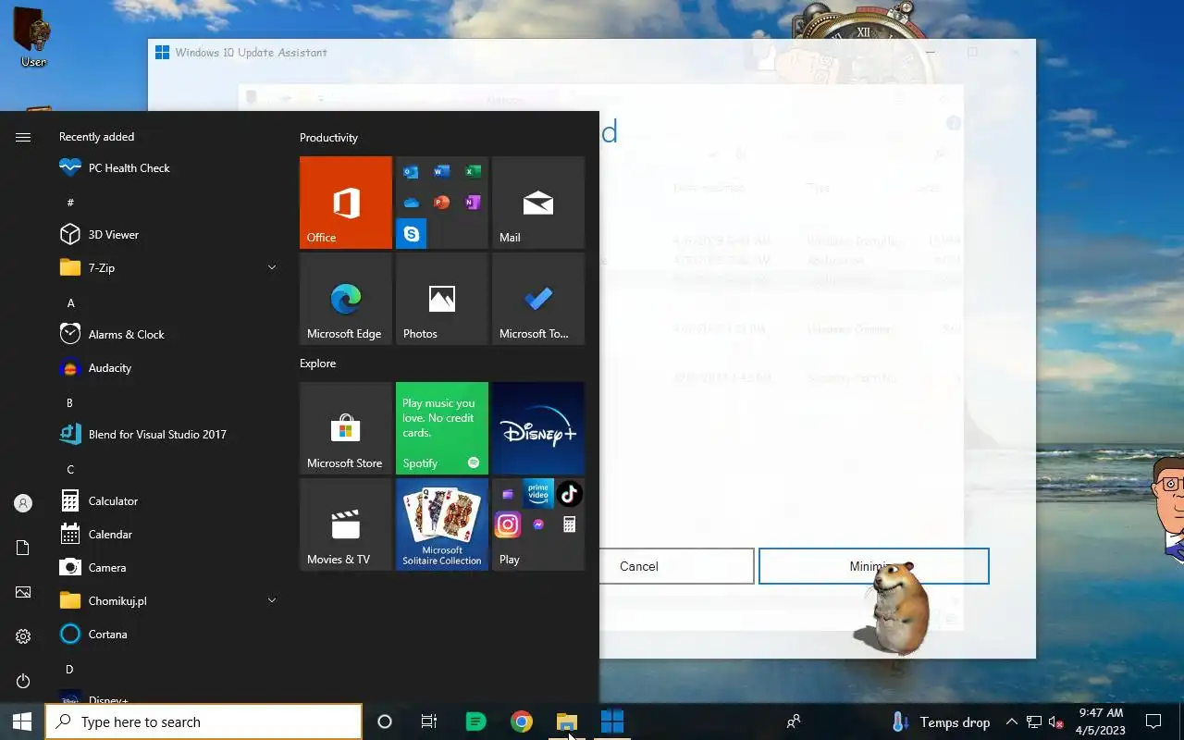Viewport: 1184px width, 740px height.
Task: Click the B section header
Action: coord(69,403)
